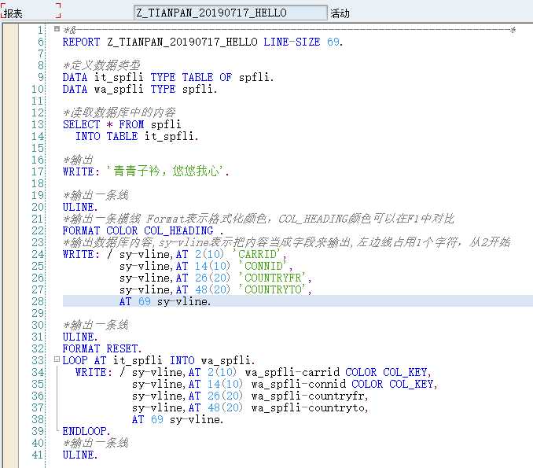The height and width of the screenshot is (468, 533).
Task: Click wa_spfli-countryto on line 37
Action: coord(307,407)
